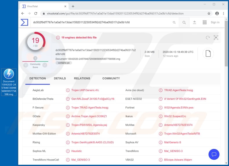The image size is (229, 166).
Task: Click W32/Agensla.EIIN!tr.pws Fortinet result
Action: tap(179, 108)
